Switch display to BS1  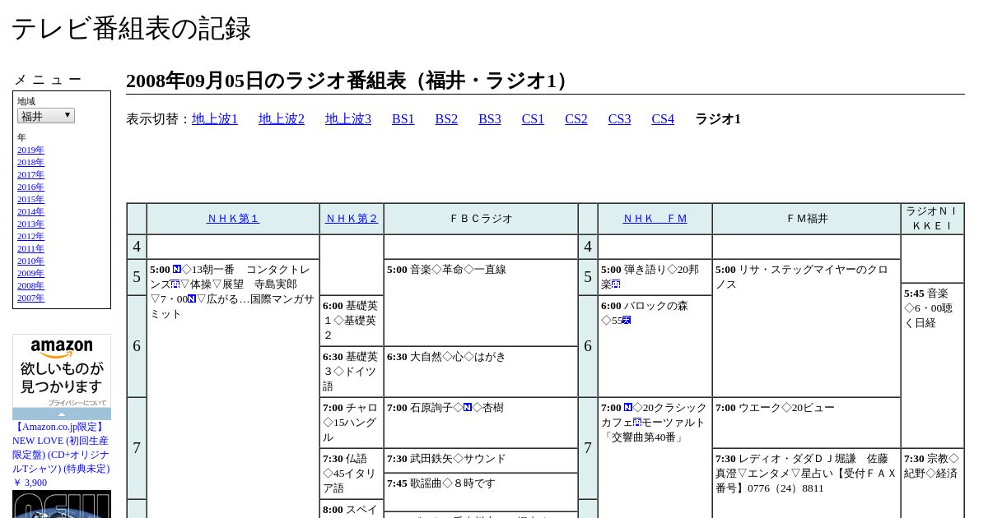coord(403,119)
